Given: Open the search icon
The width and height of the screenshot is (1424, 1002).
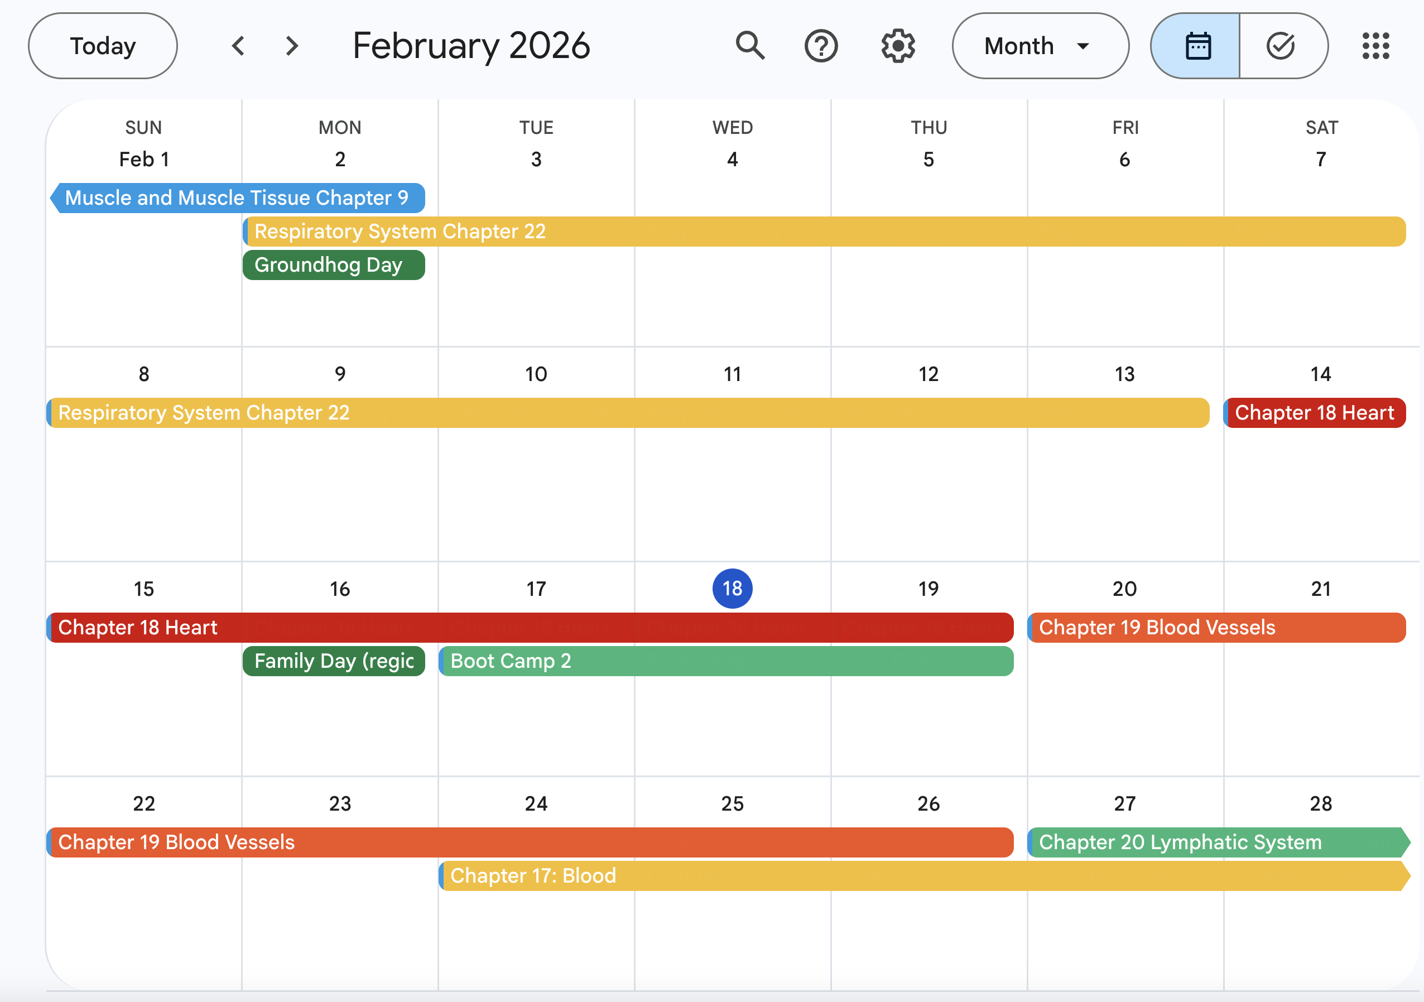Looking at the screenshot, I should 749,45.
